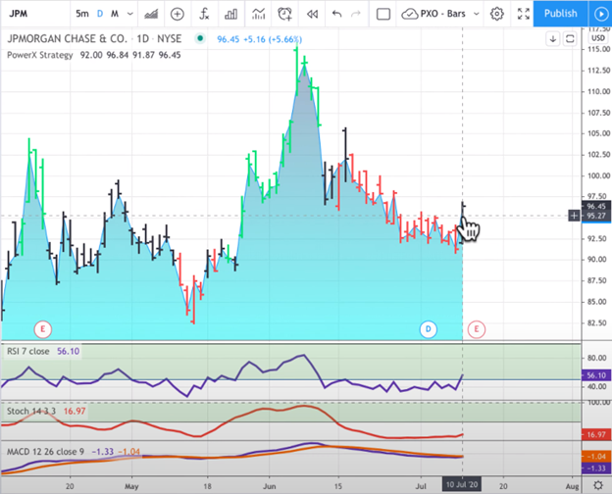Image resolution: width=612 pixels, height=494 pixels.
Task: Click the blue dividend D marker
Action: [x=429, y=328]
